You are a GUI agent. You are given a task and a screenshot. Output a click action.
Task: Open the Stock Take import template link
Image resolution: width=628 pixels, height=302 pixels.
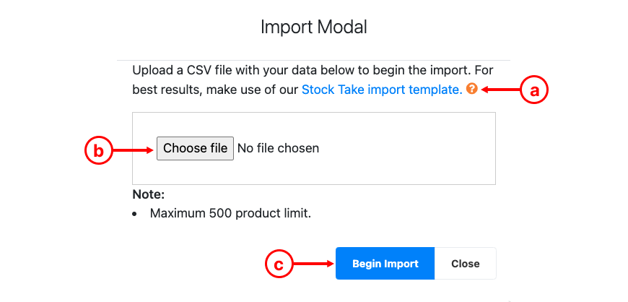click(382, 90)
